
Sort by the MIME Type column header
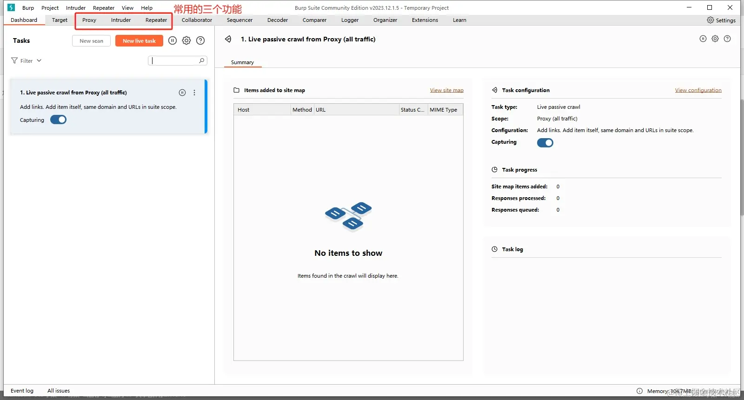click(x=445, y=110)
